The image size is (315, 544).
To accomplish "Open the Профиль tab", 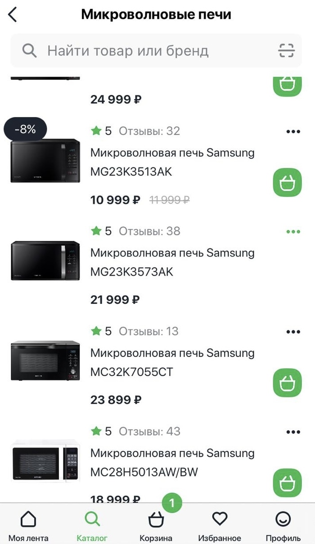I will [x=283, y=524].
